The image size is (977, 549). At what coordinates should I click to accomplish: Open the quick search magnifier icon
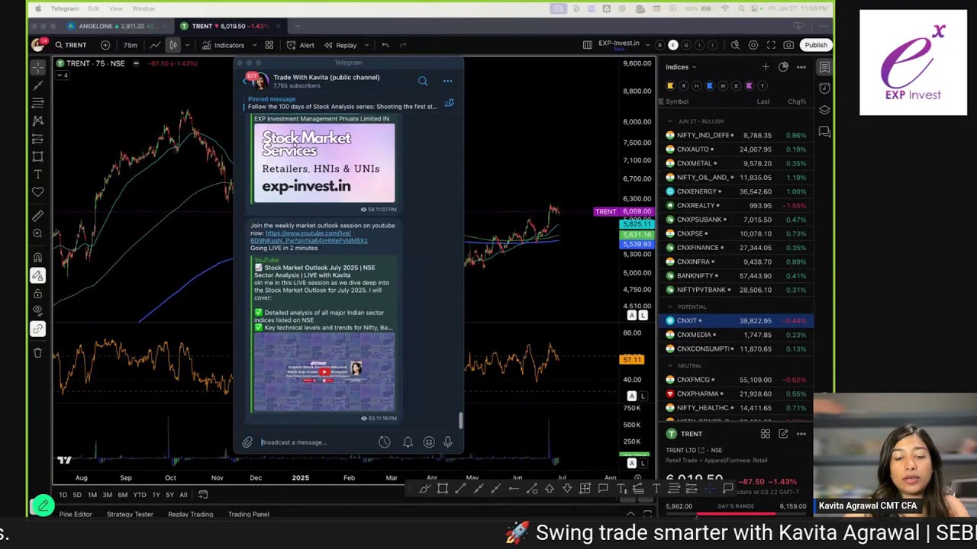click(x=735, y=45)
